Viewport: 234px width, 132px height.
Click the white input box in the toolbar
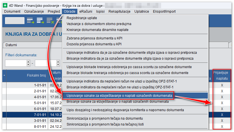click(x=15, y=21)
